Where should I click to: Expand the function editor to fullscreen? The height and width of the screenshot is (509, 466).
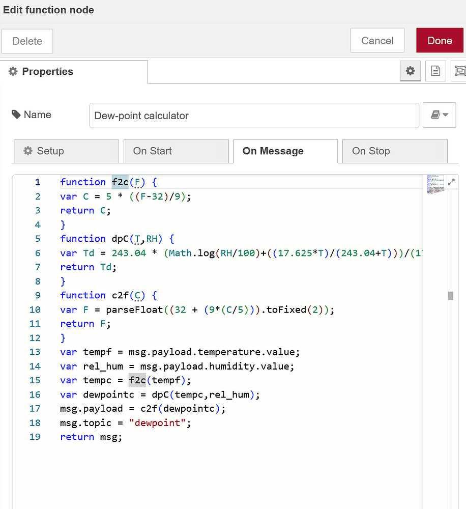(452, 181)
